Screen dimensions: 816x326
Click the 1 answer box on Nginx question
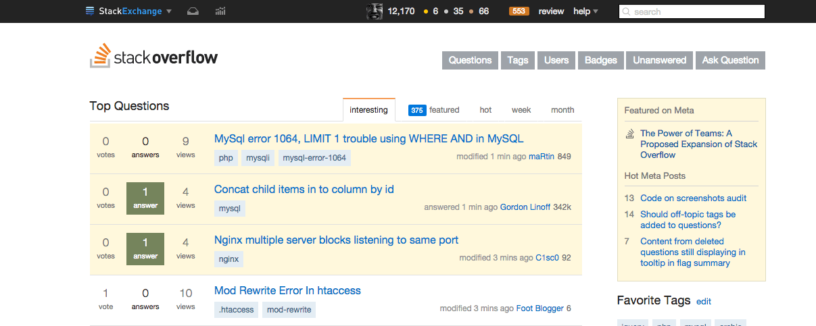(145, 248)
